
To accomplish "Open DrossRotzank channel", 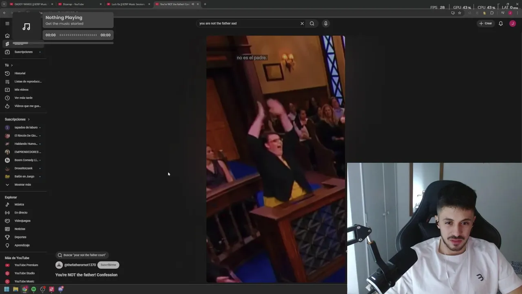I will 24,168.
